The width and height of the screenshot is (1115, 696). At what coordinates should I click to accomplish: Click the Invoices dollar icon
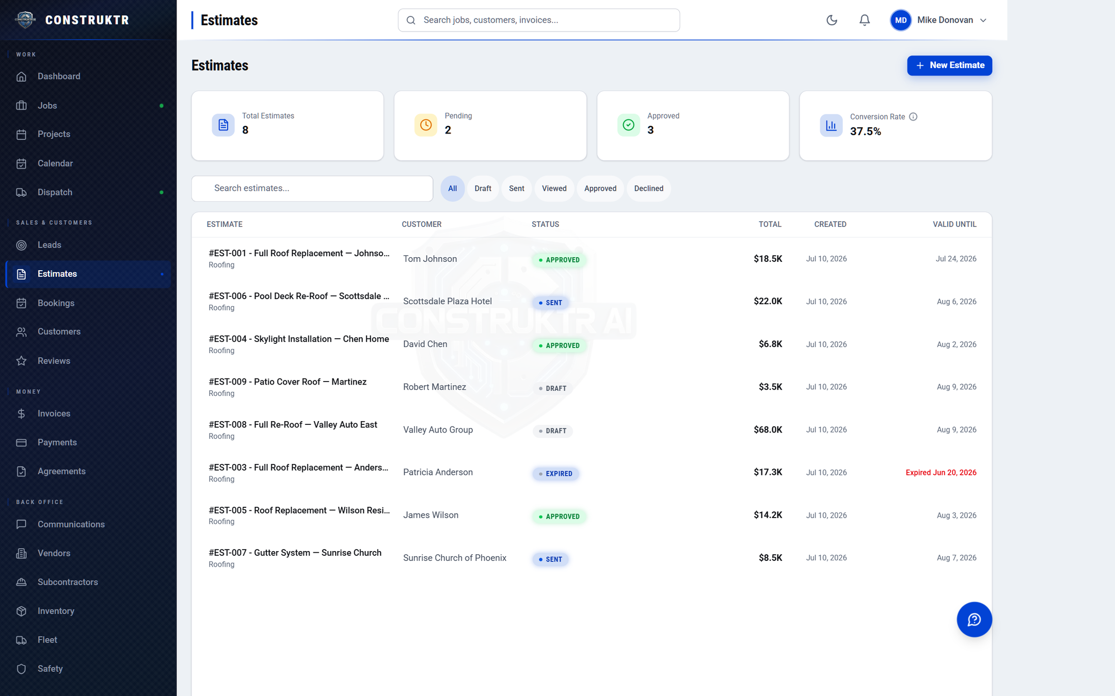pos(21,413)
